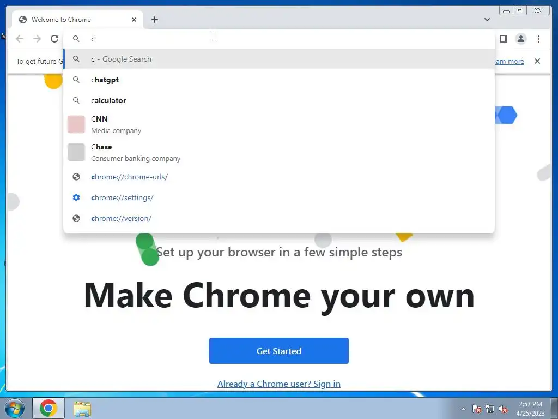Open the profile avatar icon

520,39
